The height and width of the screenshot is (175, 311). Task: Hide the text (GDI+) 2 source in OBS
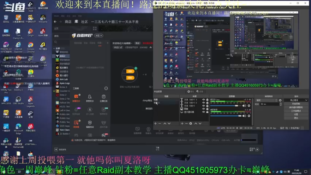click(x=203, y=103)
